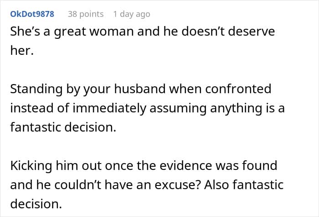Click the words her. ending the first paragraph
Screen dimensions: 319x217
pos(22,50)
